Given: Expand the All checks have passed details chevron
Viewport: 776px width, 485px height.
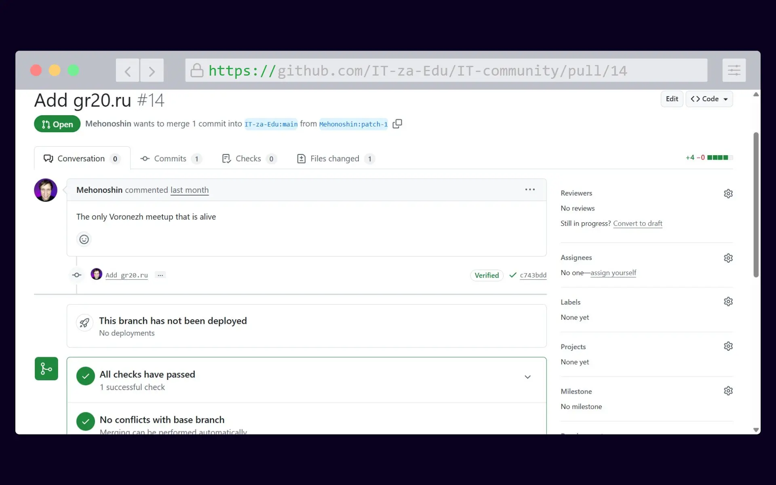Looking at the screenshot, I should click(527, 377).
